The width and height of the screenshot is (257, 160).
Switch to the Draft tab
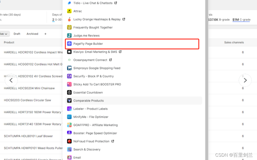click(17, 34)
